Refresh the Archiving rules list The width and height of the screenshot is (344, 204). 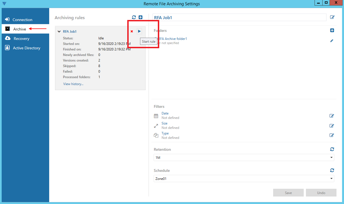pyautogui.click(x=134, y=17)
